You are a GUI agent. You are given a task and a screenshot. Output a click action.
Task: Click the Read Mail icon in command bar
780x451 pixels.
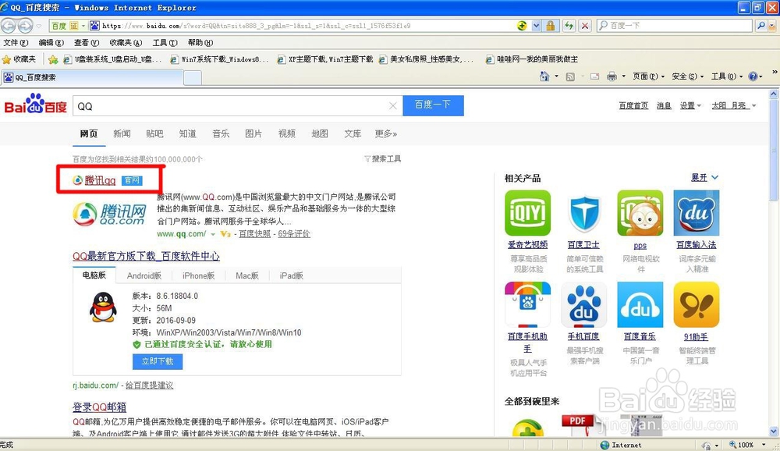point(594,76)
